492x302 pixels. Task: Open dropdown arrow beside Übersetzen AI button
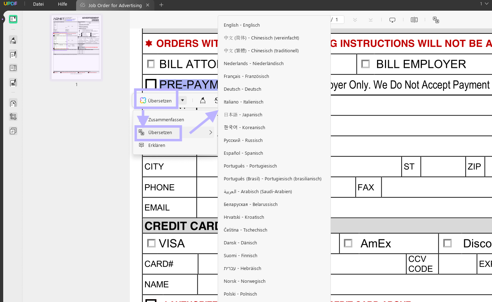pos(182,101)
